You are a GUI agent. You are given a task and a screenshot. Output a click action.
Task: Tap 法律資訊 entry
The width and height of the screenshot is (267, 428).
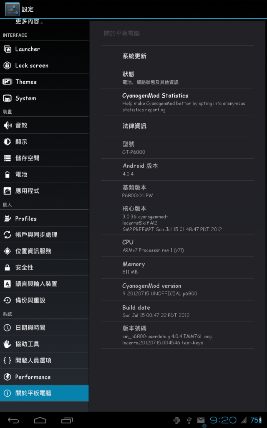coord(177,126)
